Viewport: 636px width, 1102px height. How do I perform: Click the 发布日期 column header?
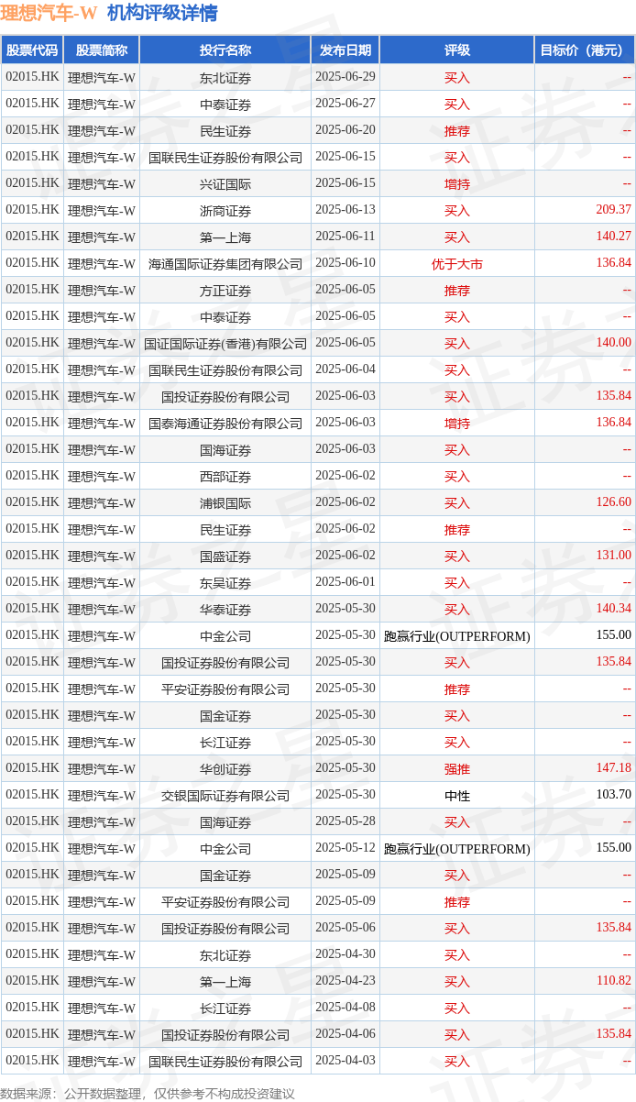point(345,50)
